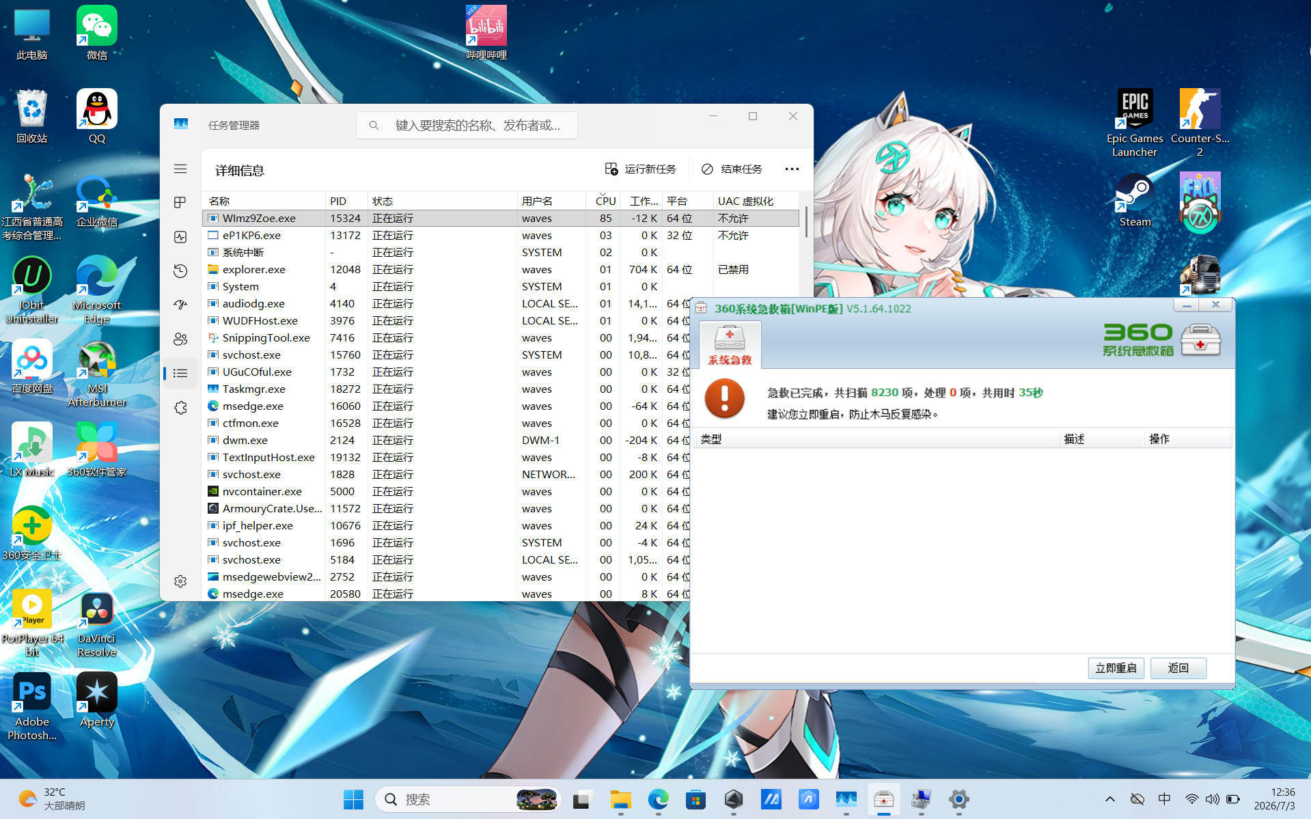Select the MSI Afterburner desktop icon
Screen dimensions: 1311x819
click(x=97, y=374)
